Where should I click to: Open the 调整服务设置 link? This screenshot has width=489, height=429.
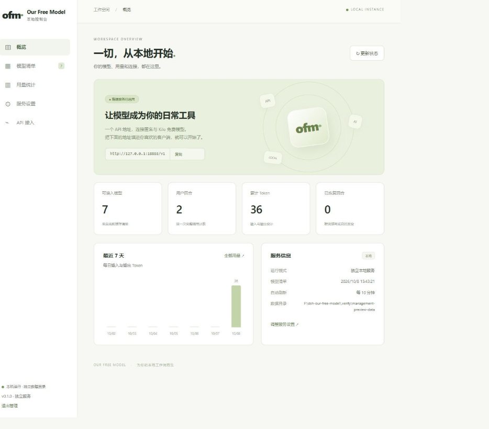point(284,324)
